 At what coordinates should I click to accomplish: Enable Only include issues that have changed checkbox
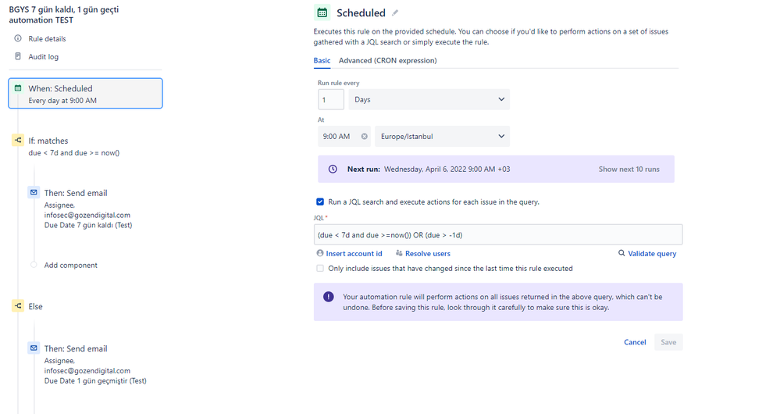(x=320, y=268)
